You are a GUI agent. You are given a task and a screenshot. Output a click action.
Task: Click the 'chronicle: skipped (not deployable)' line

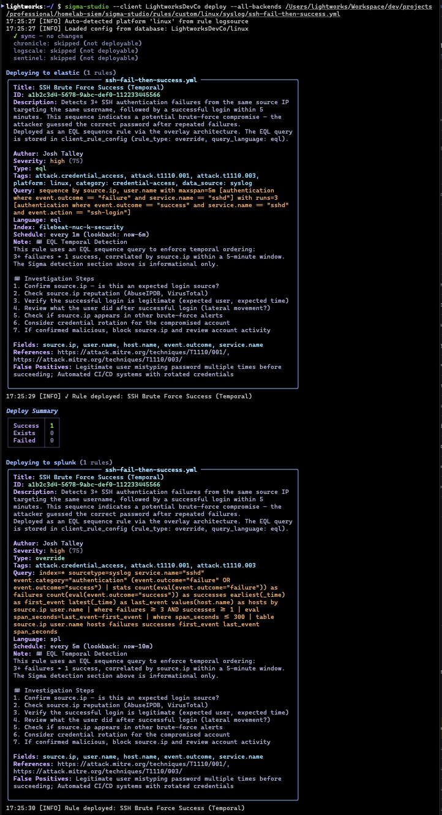coord(78,43)
